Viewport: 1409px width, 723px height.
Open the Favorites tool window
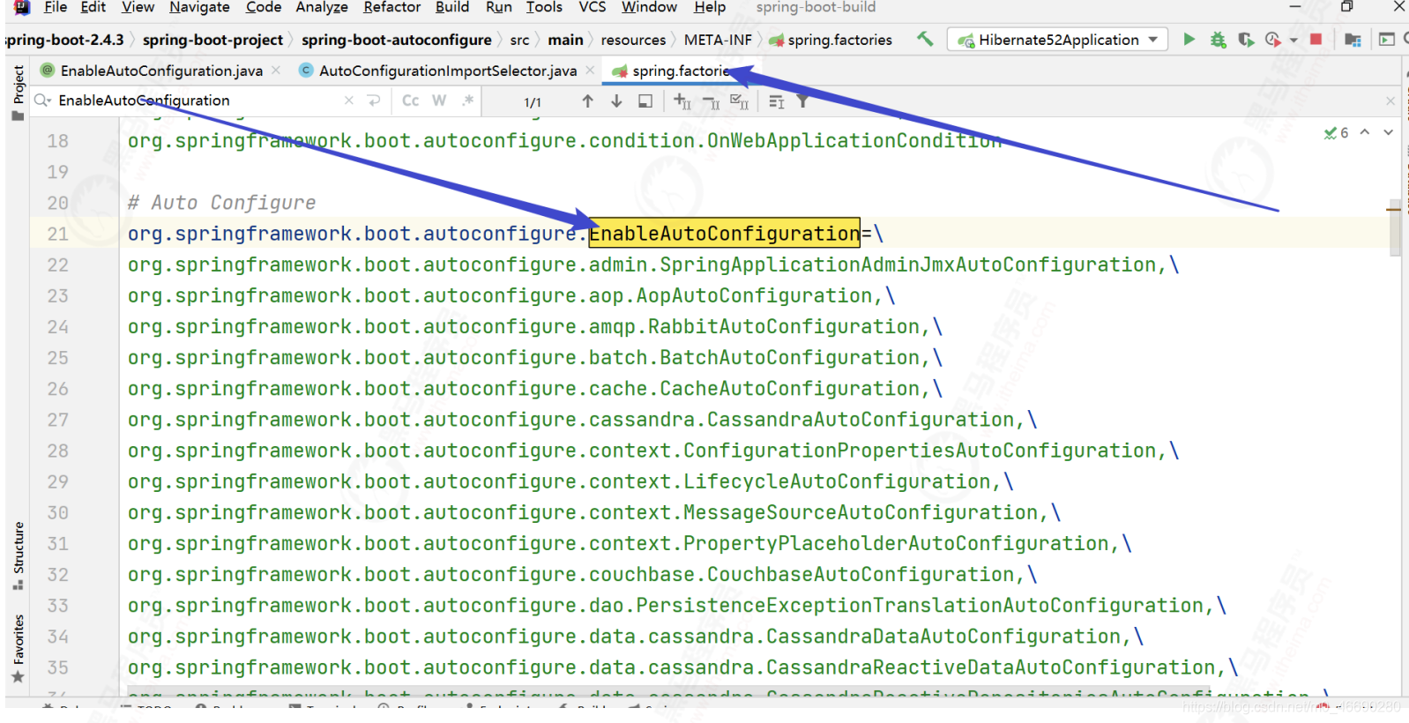click(18, 648)
